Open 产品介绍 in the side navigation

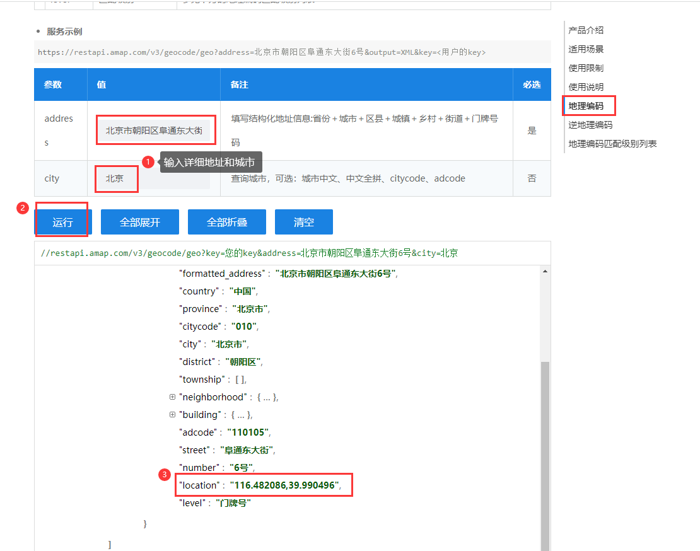(x=586, y=30)
